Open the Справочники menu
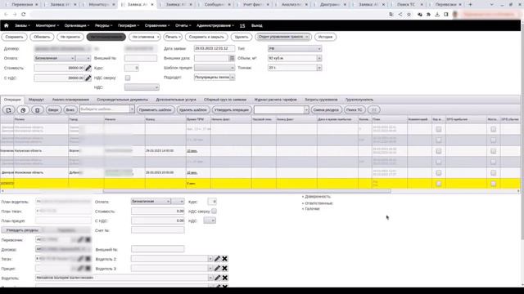This screenshot has width=524, height=294. point(157,25)
